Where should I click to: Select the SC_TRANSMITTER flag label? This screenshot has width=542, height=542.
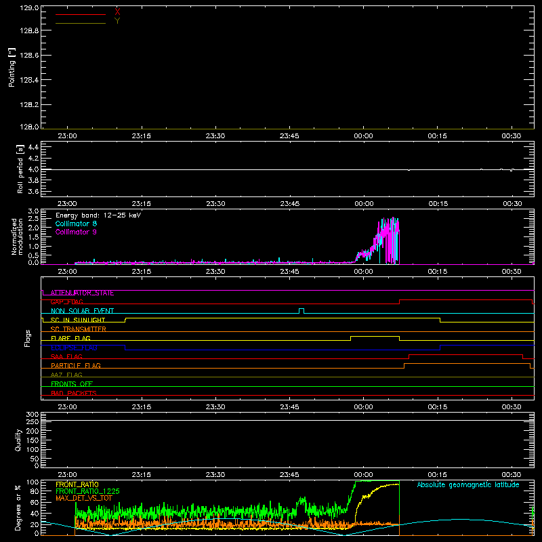pos(78,329)
